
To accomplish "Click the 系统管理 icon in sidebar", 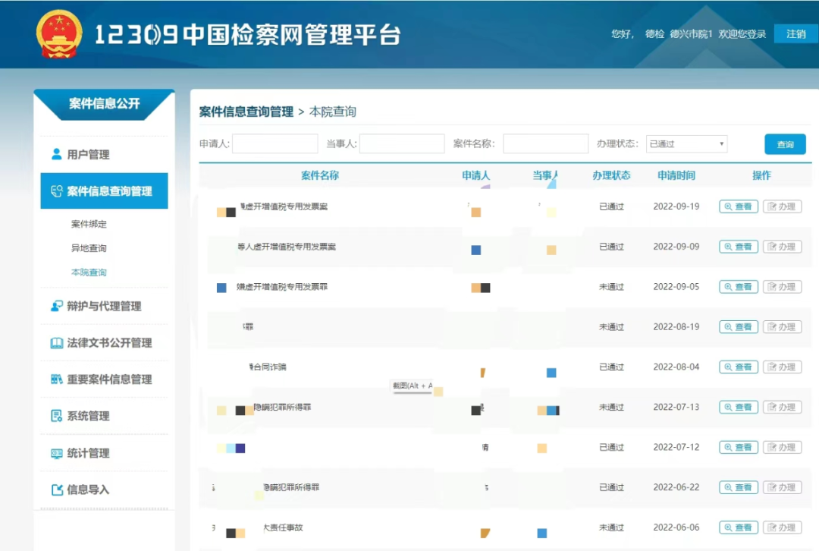I will 56,416.
